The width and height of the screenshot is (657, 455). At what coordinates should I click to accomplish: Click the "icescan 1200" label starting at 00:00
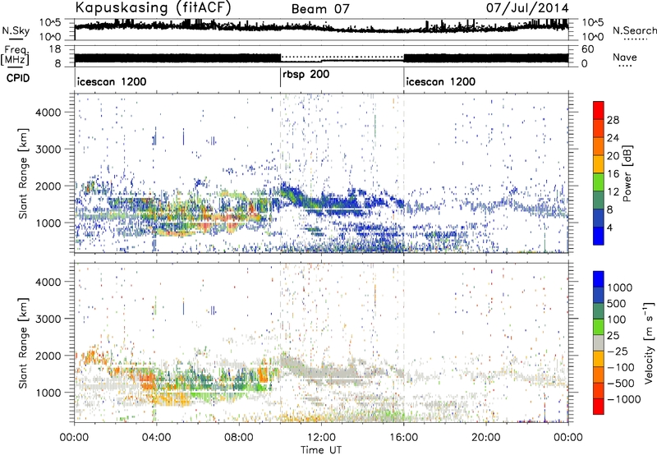coord(112,81)
